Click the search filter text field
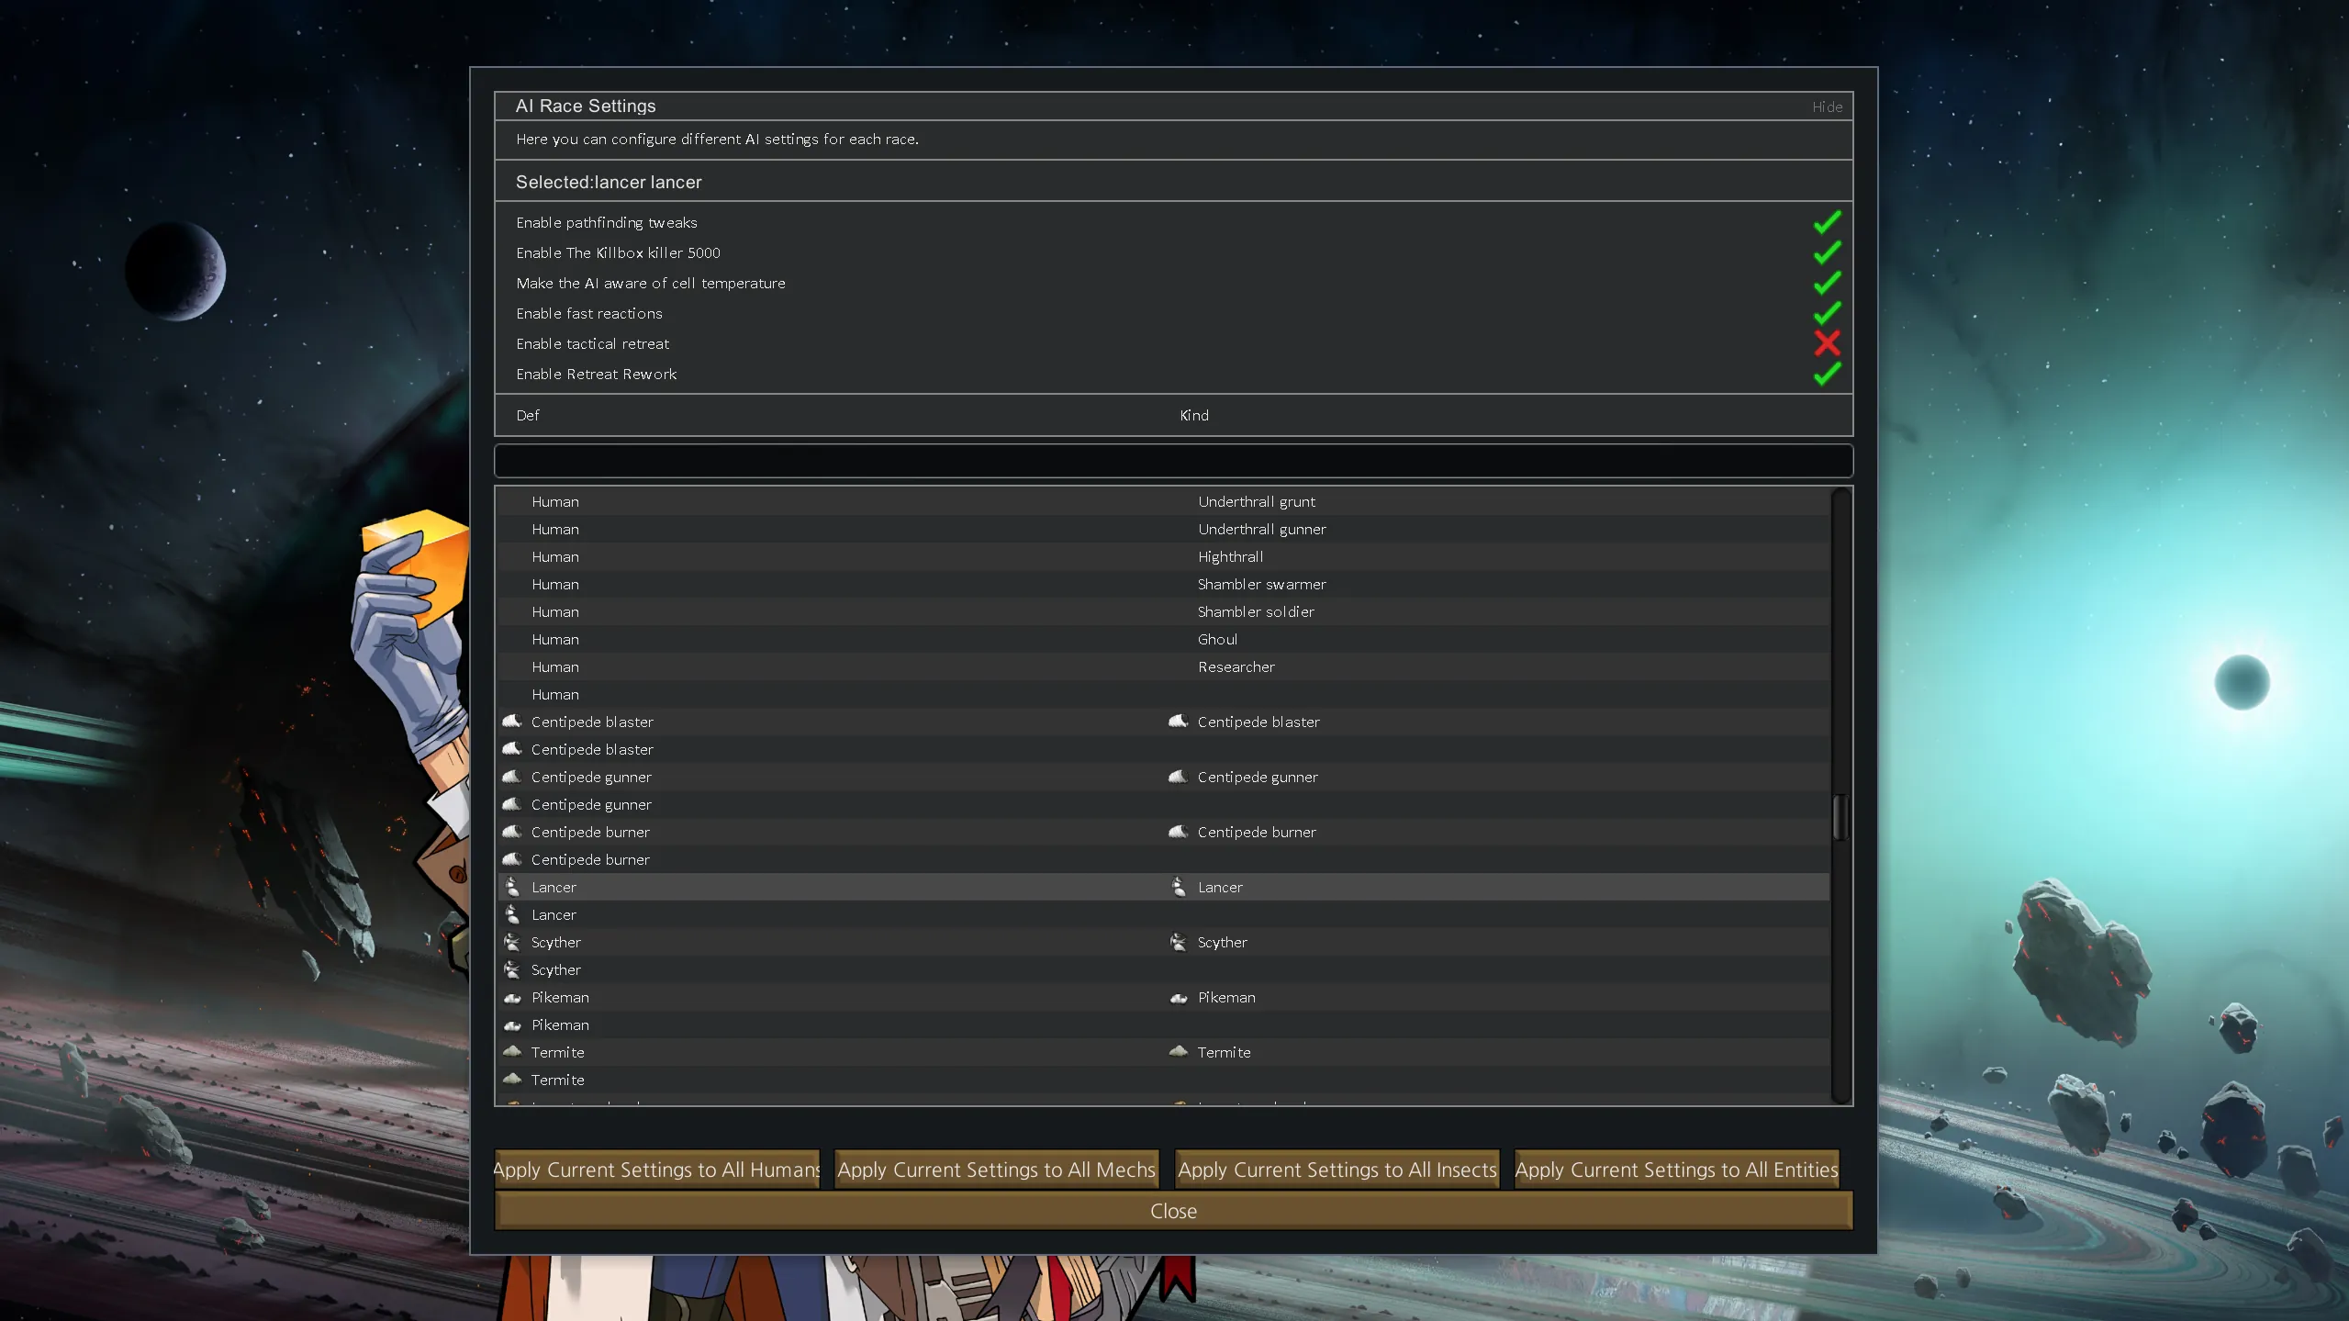The width and height of the screenshot is (2349, 1321). point(1173,461)
